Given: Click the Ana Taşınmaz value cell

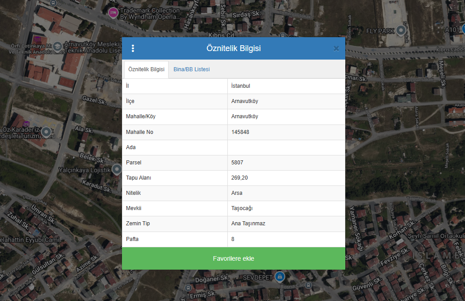Looking at the screenshot, I should [286, 224].
